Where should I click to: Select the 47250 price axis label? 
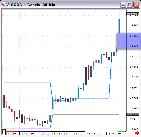click(134, 119)
